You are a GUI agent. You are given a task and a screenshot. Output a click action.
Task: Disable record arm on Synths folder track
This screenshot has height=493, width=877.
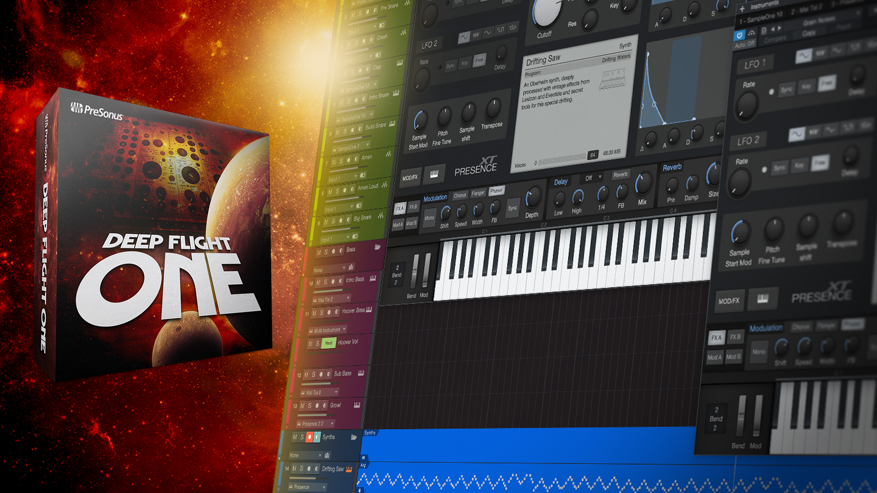[x=309, y=438]
